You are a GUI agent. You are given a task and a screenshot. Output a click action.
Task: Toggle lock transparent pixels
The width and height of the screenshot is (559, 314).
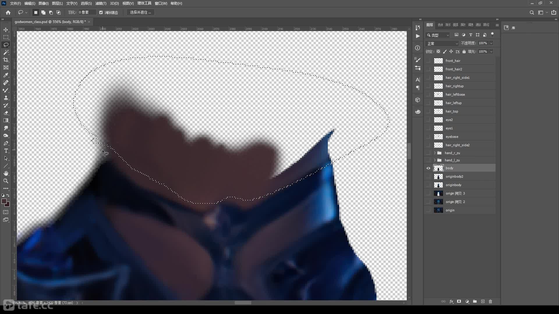(x=438, y=51)
